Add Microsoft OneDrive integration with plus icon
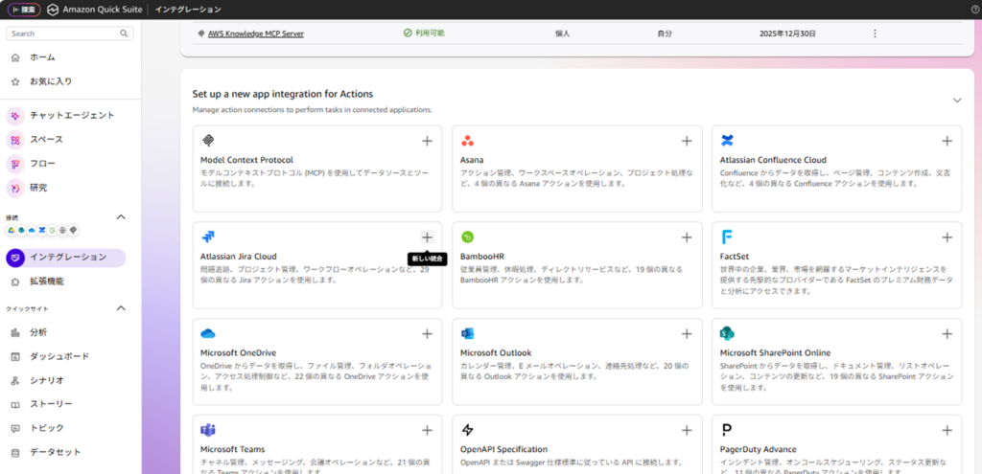Screen dimensions: 982x474 click(x=427, y=334)
